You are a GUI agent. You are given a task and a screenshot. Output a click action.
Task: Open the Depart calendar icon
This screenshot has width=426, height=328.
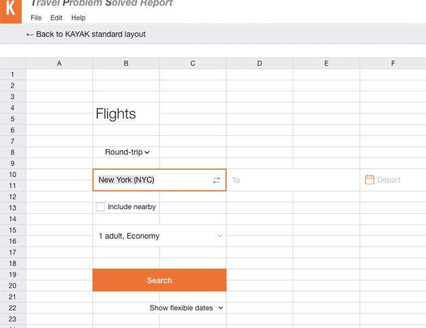[x=369, y=180]
